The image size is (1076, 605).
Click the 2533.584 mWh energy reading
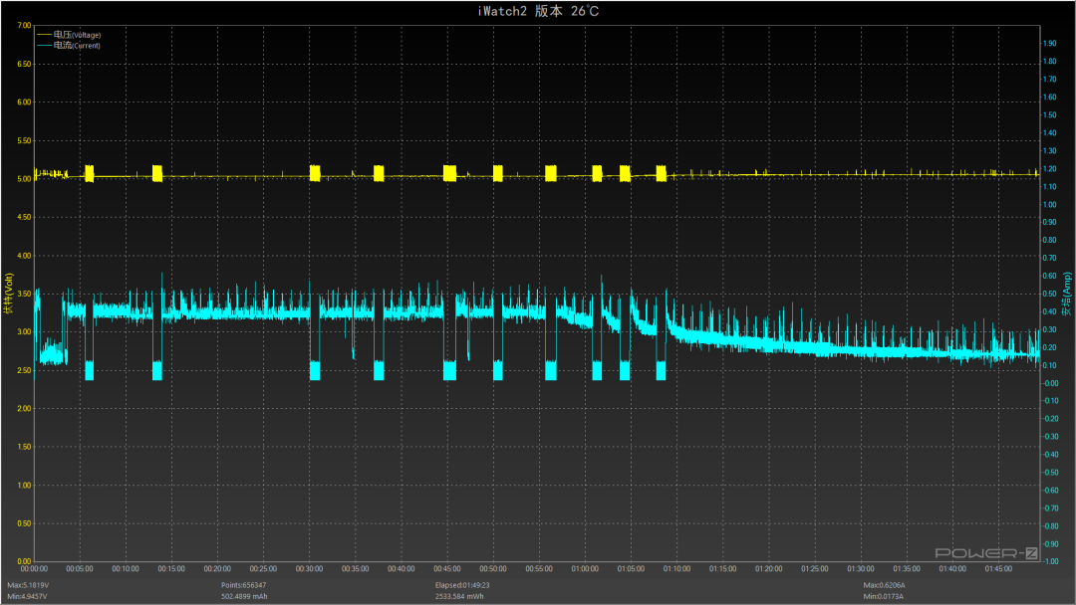click(x=459, y=596)
